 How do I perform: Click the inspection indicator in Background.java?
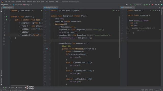pos(114,11)
